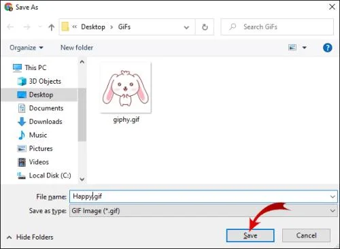Click the Cancel button
The width and height of the screenshot is (340, 249).
pyautogui.click(x=306, y=235)
